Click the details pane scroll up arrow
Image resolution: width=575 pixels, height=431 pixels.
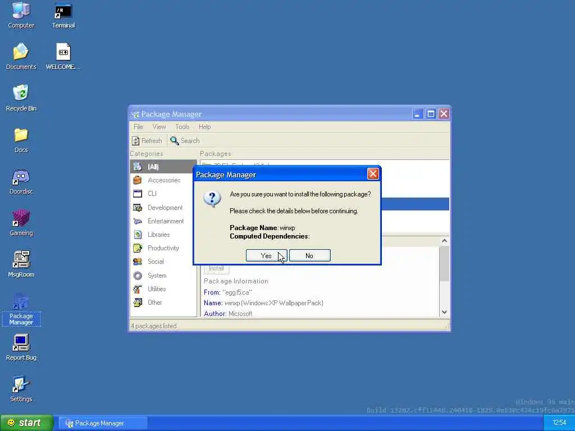tap(444, 241)
